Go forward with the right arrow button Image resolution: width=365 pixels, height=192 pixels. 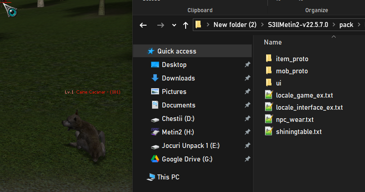pyautogui.click(x=160, y=25)
